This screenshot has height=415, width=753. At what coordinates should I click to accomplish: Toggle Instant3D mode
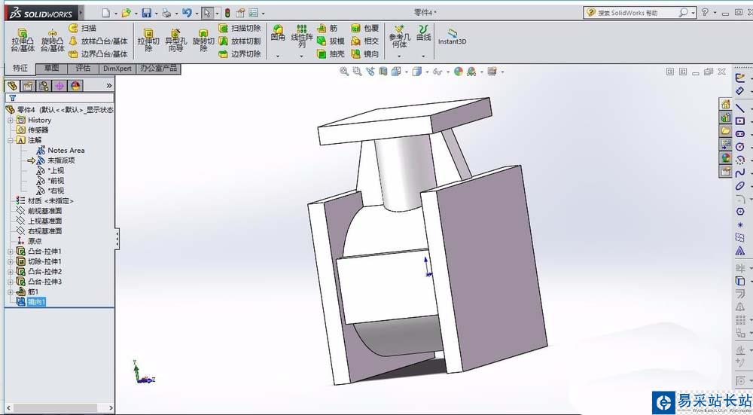pos(452,36)
